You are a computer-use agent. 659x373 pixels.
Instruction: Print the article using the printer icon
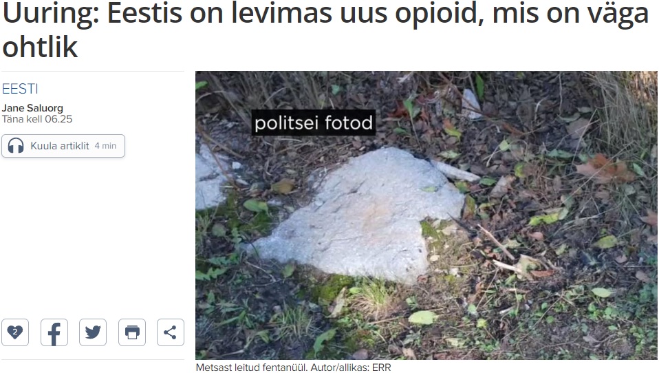tap(132, 332)
